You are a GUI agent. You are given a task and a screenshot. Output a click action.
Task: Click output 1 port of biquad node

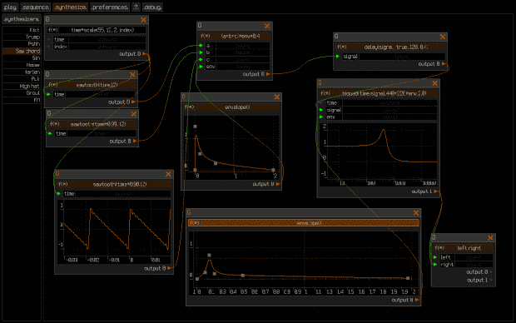click(435, 191)
